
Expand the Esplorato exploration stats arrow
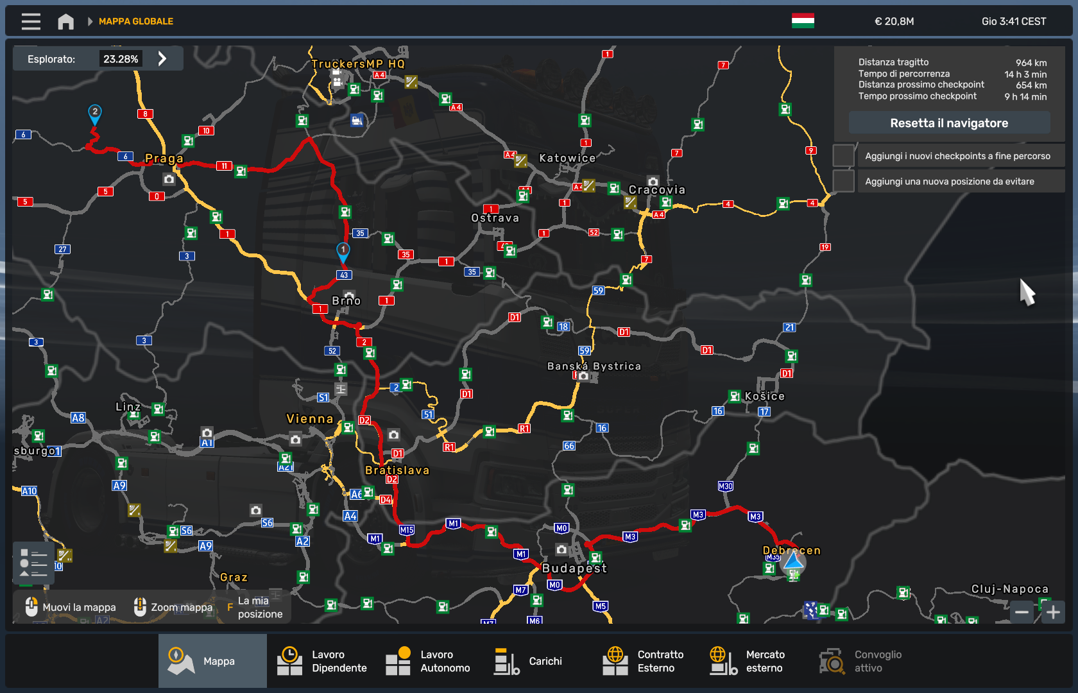162,59
